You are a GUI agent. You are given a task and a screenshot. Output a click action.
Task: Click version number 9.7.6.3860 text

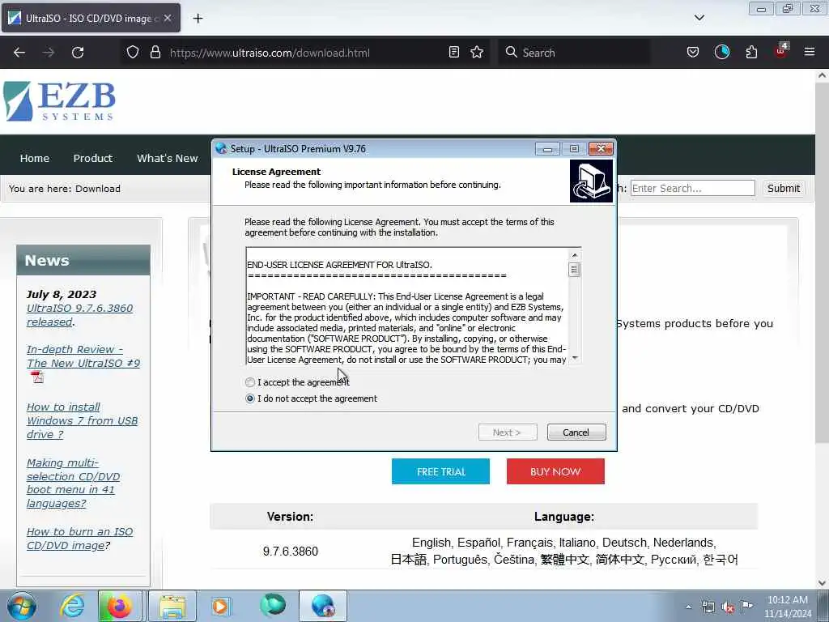coord(291,551)
